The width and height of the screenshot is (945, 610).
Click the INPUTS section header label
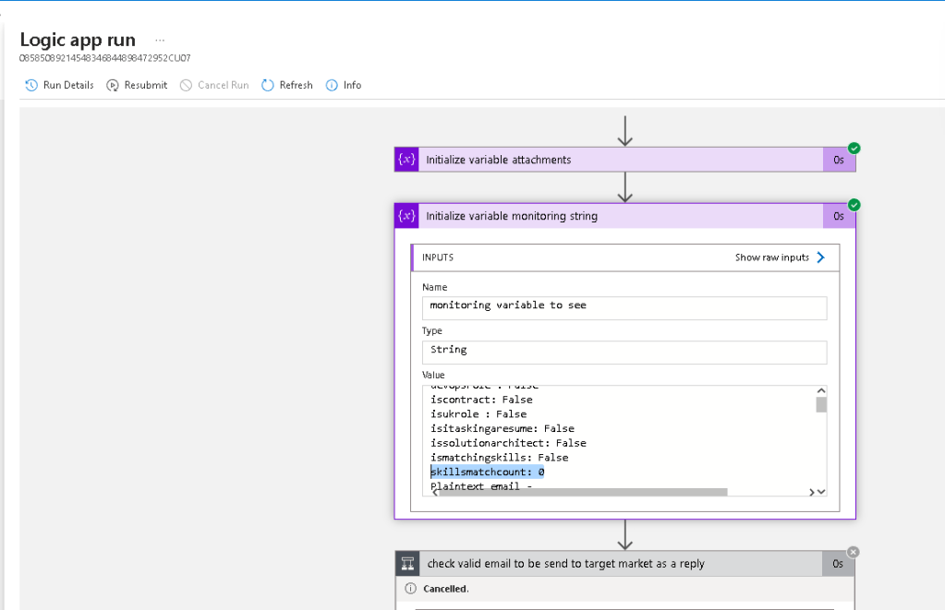[438, 257]
